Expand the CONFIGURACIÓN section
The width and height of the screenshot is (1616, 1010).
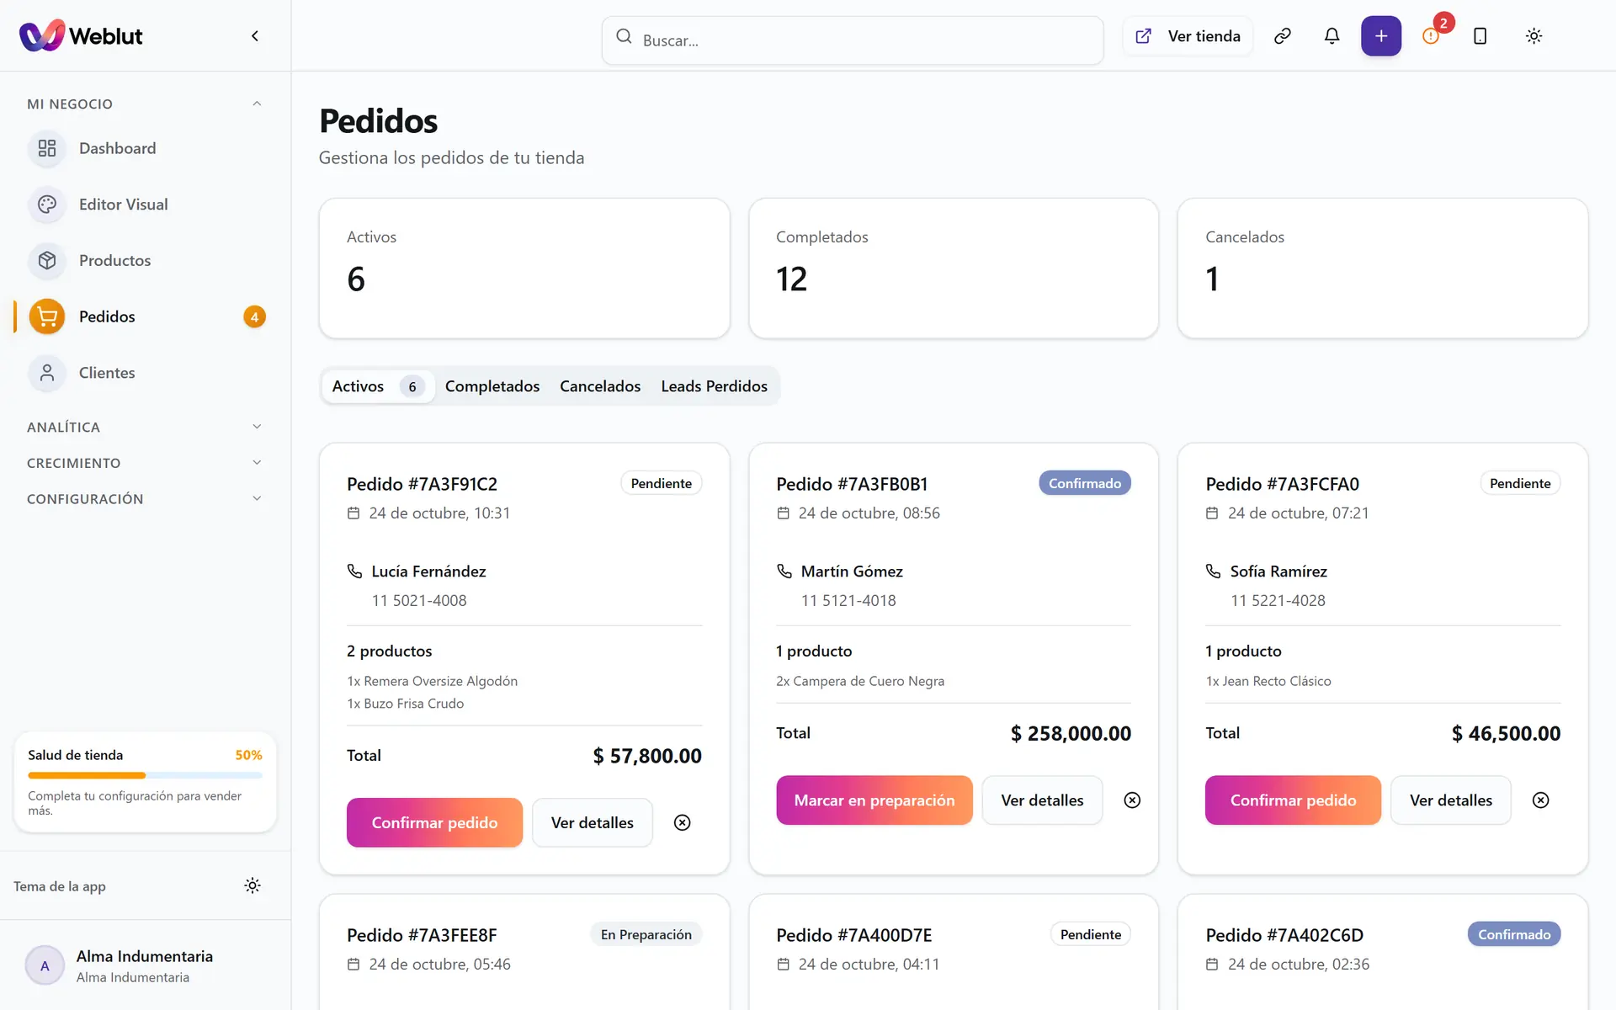145,499
